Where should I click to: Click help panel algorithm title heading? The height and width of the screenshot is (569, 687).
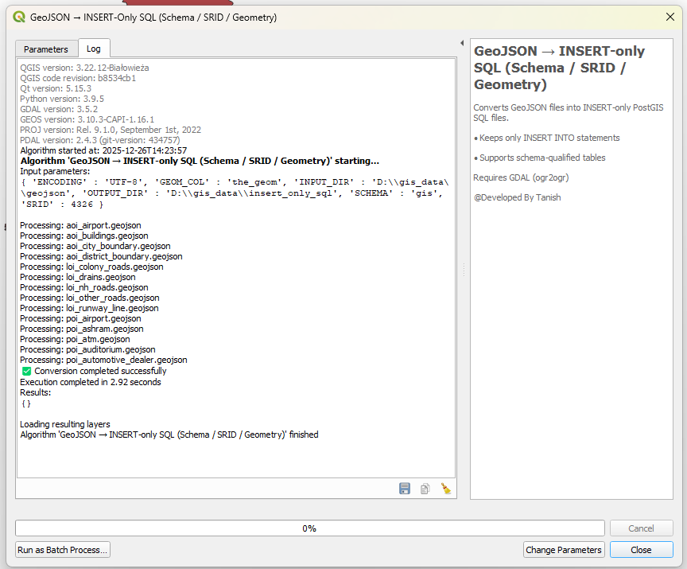pyautogui.click(x=560, y=68)
